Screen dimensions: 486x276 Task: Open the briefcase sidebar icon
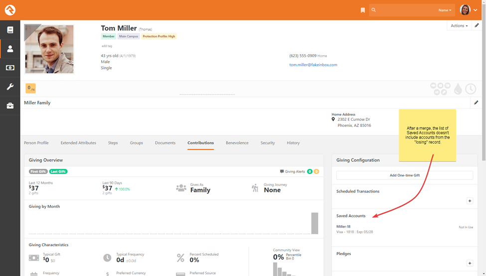[x=10, y=106]
